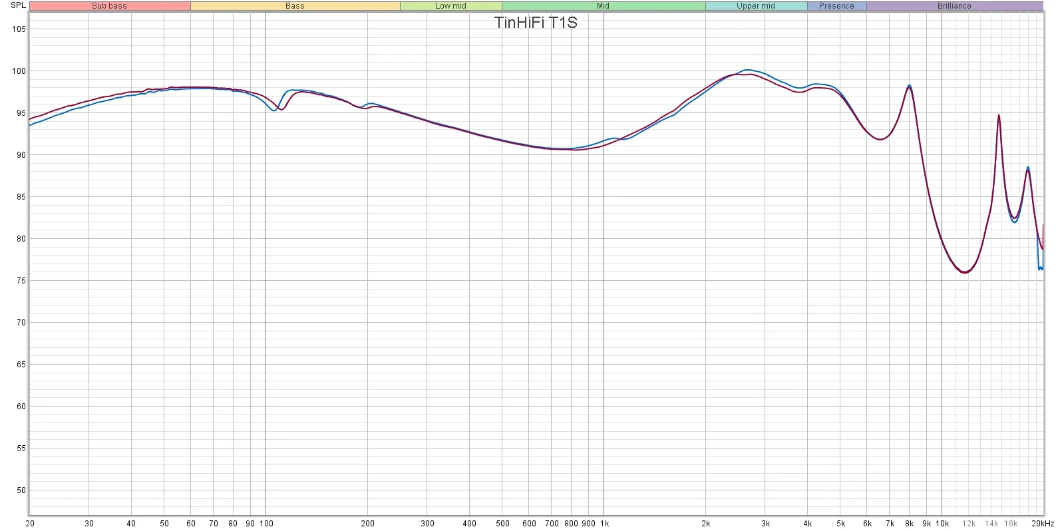The height and width of the screenshot is (531, 1058).
Task: Click the TinHiFi T1S graph title
Action: coord(536,23)
